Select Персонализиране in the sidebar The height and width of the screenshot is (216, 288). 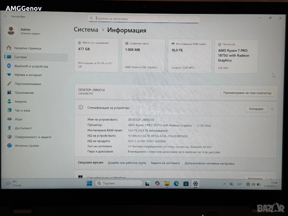click(x=28, y=84)
